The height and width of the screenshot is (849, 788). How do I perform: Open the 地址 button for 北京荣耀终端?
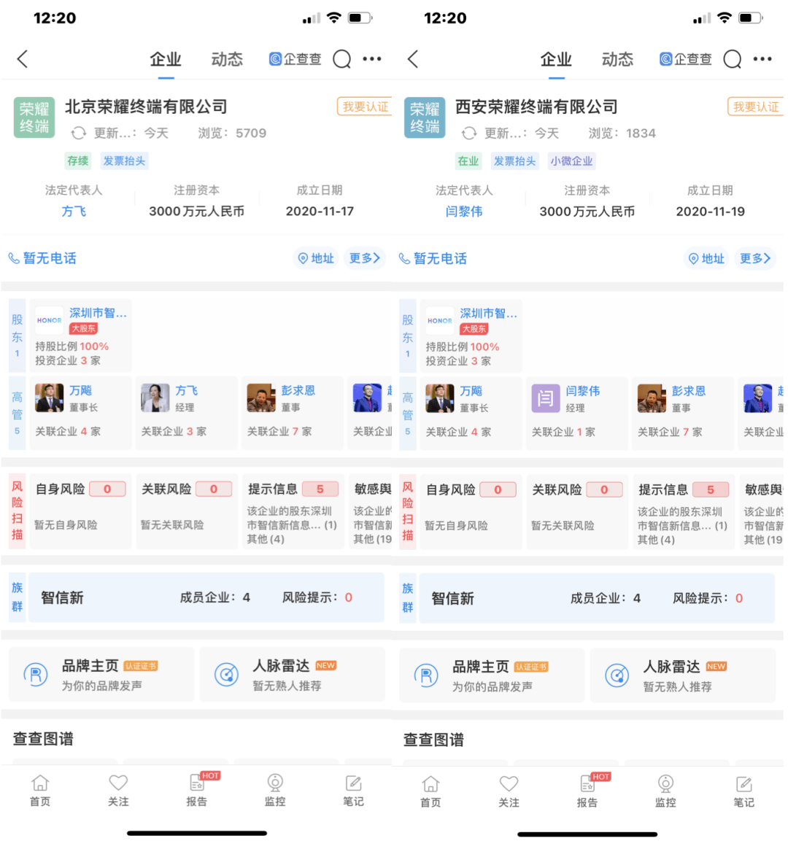pos(316,258)
